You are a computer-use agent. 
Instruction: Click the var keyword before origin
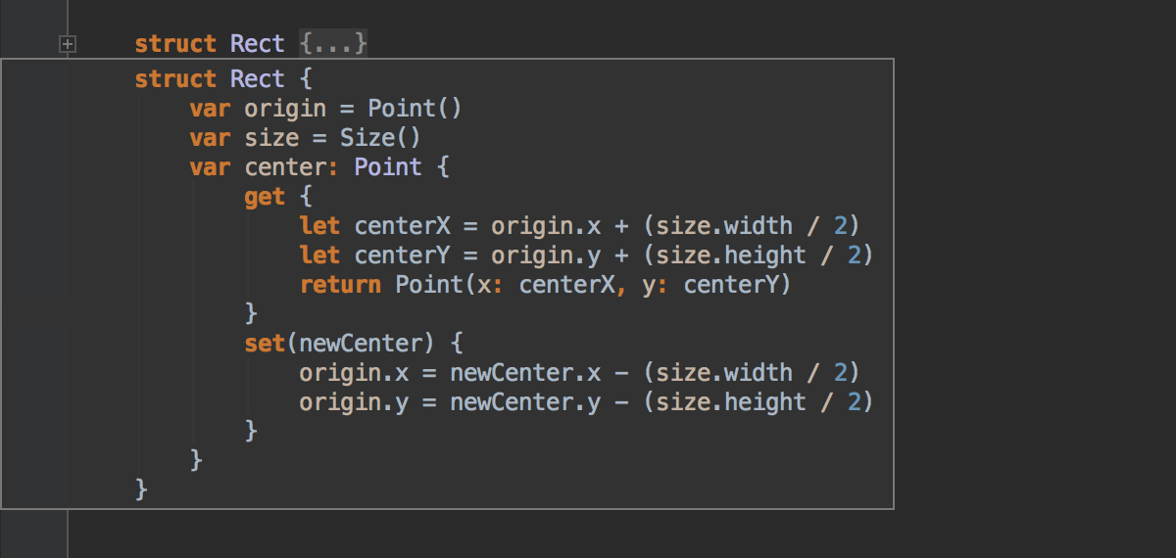(x=210, y=108)
